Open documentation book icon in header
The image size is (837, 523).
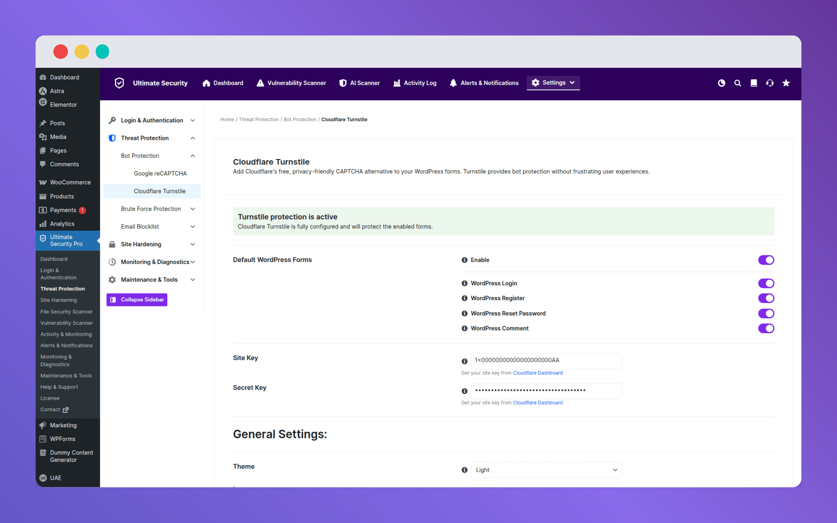pyautogui.click(x=754, y=83)
